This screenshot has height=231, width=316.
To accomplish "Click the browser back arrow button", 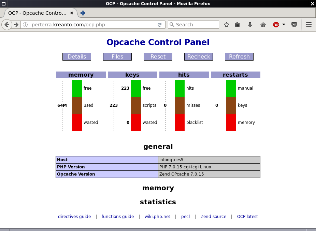I will [7, 25].
